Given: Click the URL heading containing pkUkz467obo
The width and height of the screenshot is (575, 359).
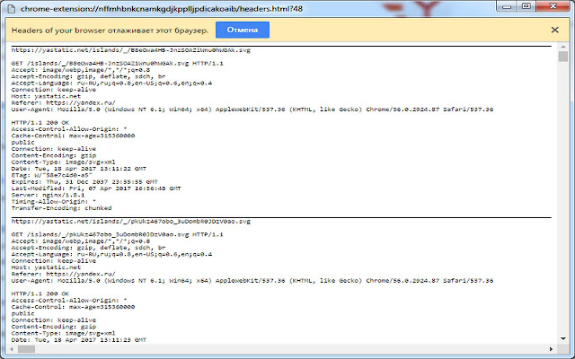Looking at the screenshot, I should point(131,222).
